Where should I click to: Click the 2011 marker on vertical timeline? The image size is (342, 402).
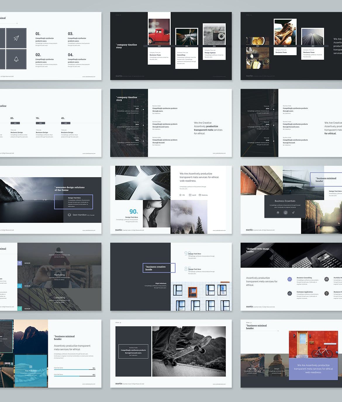point(143,109)
